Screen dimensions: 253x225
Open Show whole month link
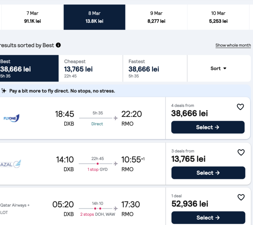coord(233,45)
